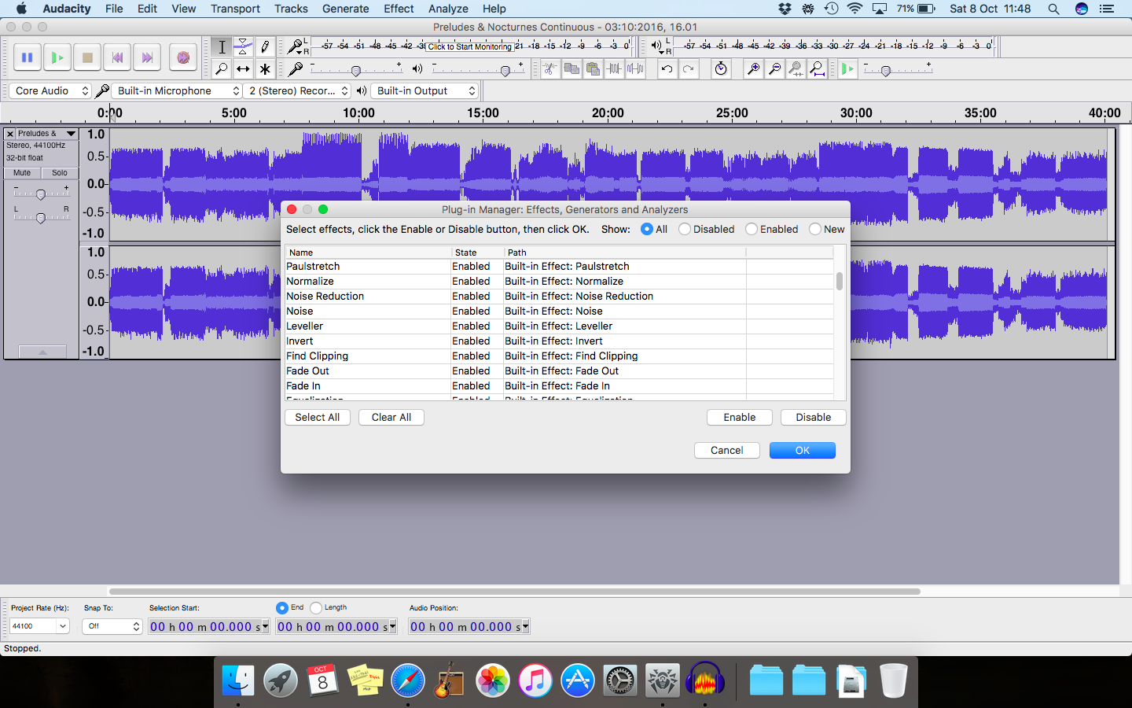Image resolution: width=1132 pixels, height=708 pixels.
Task: Click the Cut scissors icon
Action: (550, 69)
